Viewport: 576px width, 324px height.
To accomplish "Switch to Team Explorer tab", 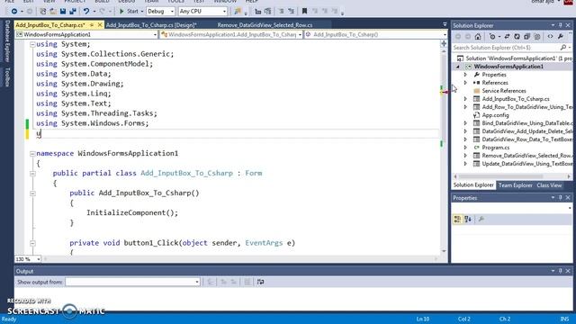I will pos(515,185).
